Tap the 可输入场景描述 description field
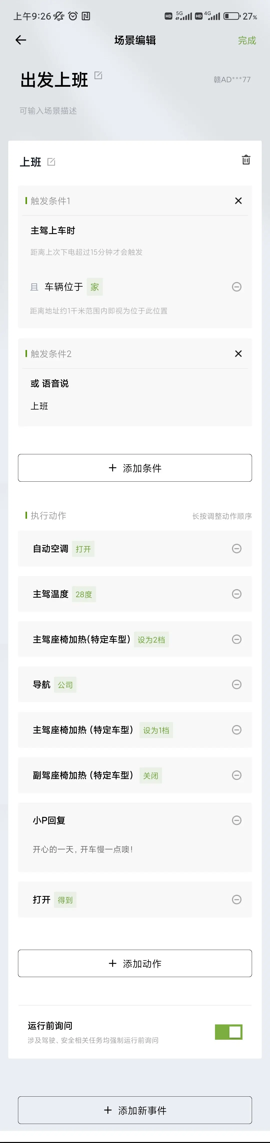Viewport: 270px width, 1143px height. coord(48,111)
